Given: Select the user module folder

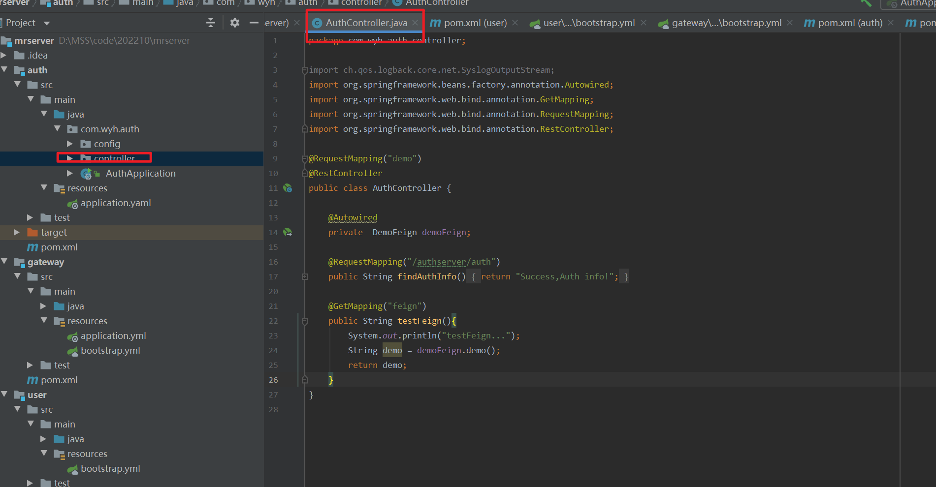Looking at the screenshot, I should point(37,395).
